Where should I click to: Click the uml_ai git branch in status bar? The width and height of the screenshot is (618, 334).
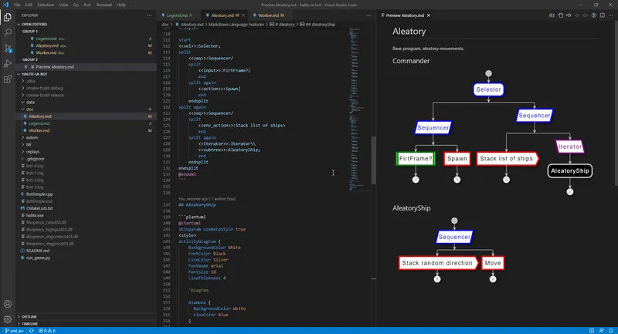tap(15, 331)
